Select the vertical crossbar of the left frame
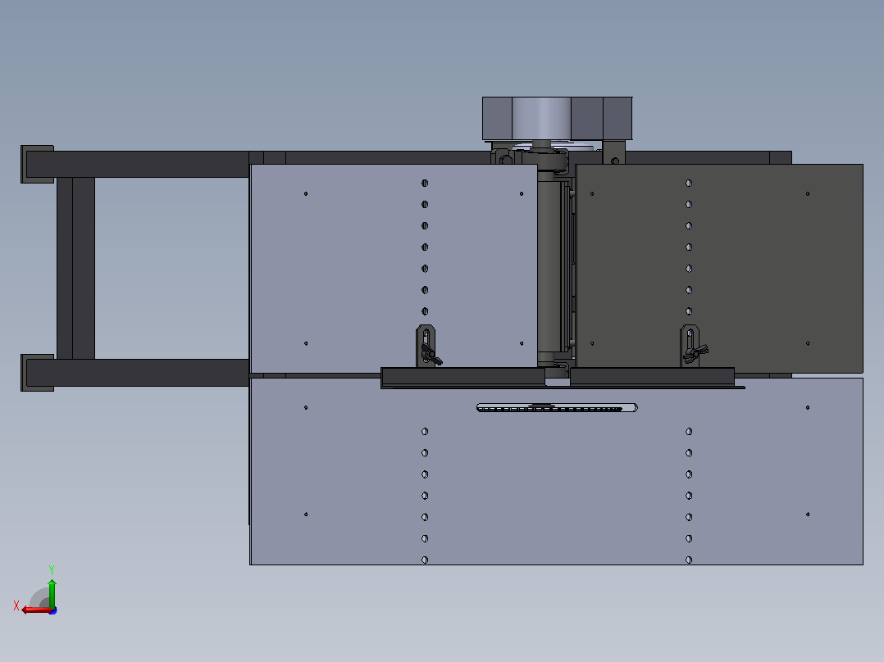 pyautogui.click(x=75, y=268)
